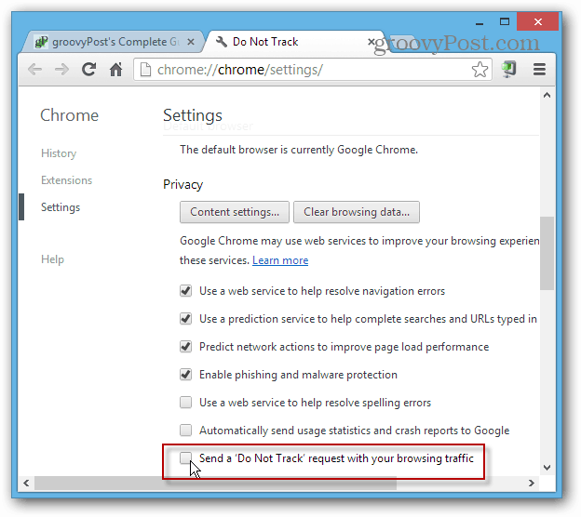581x517 pixels.
Task: Open Extensions in the sidebar
Action: [x=67, y=180]
